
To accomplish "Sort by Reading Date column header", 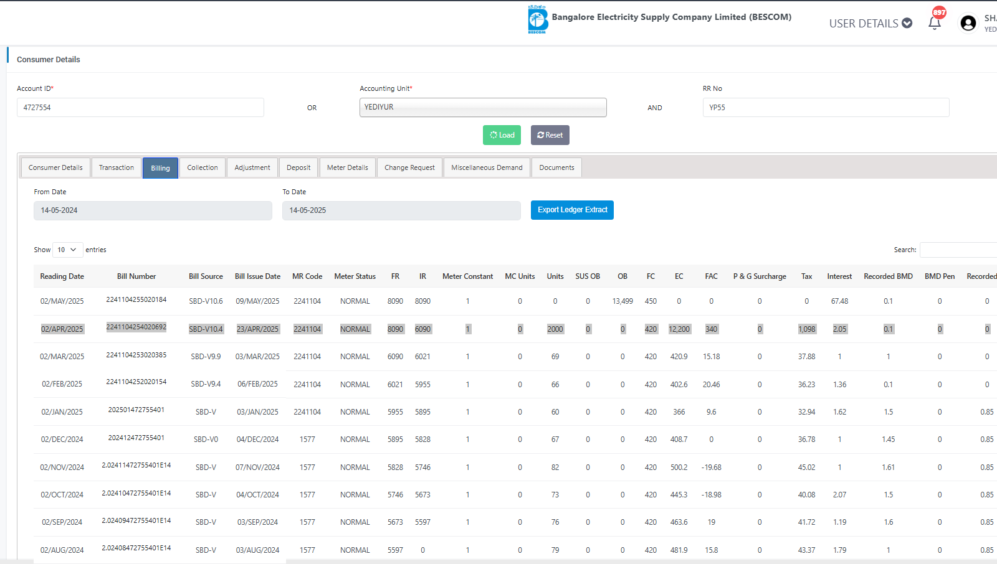I will coord(62,276).
